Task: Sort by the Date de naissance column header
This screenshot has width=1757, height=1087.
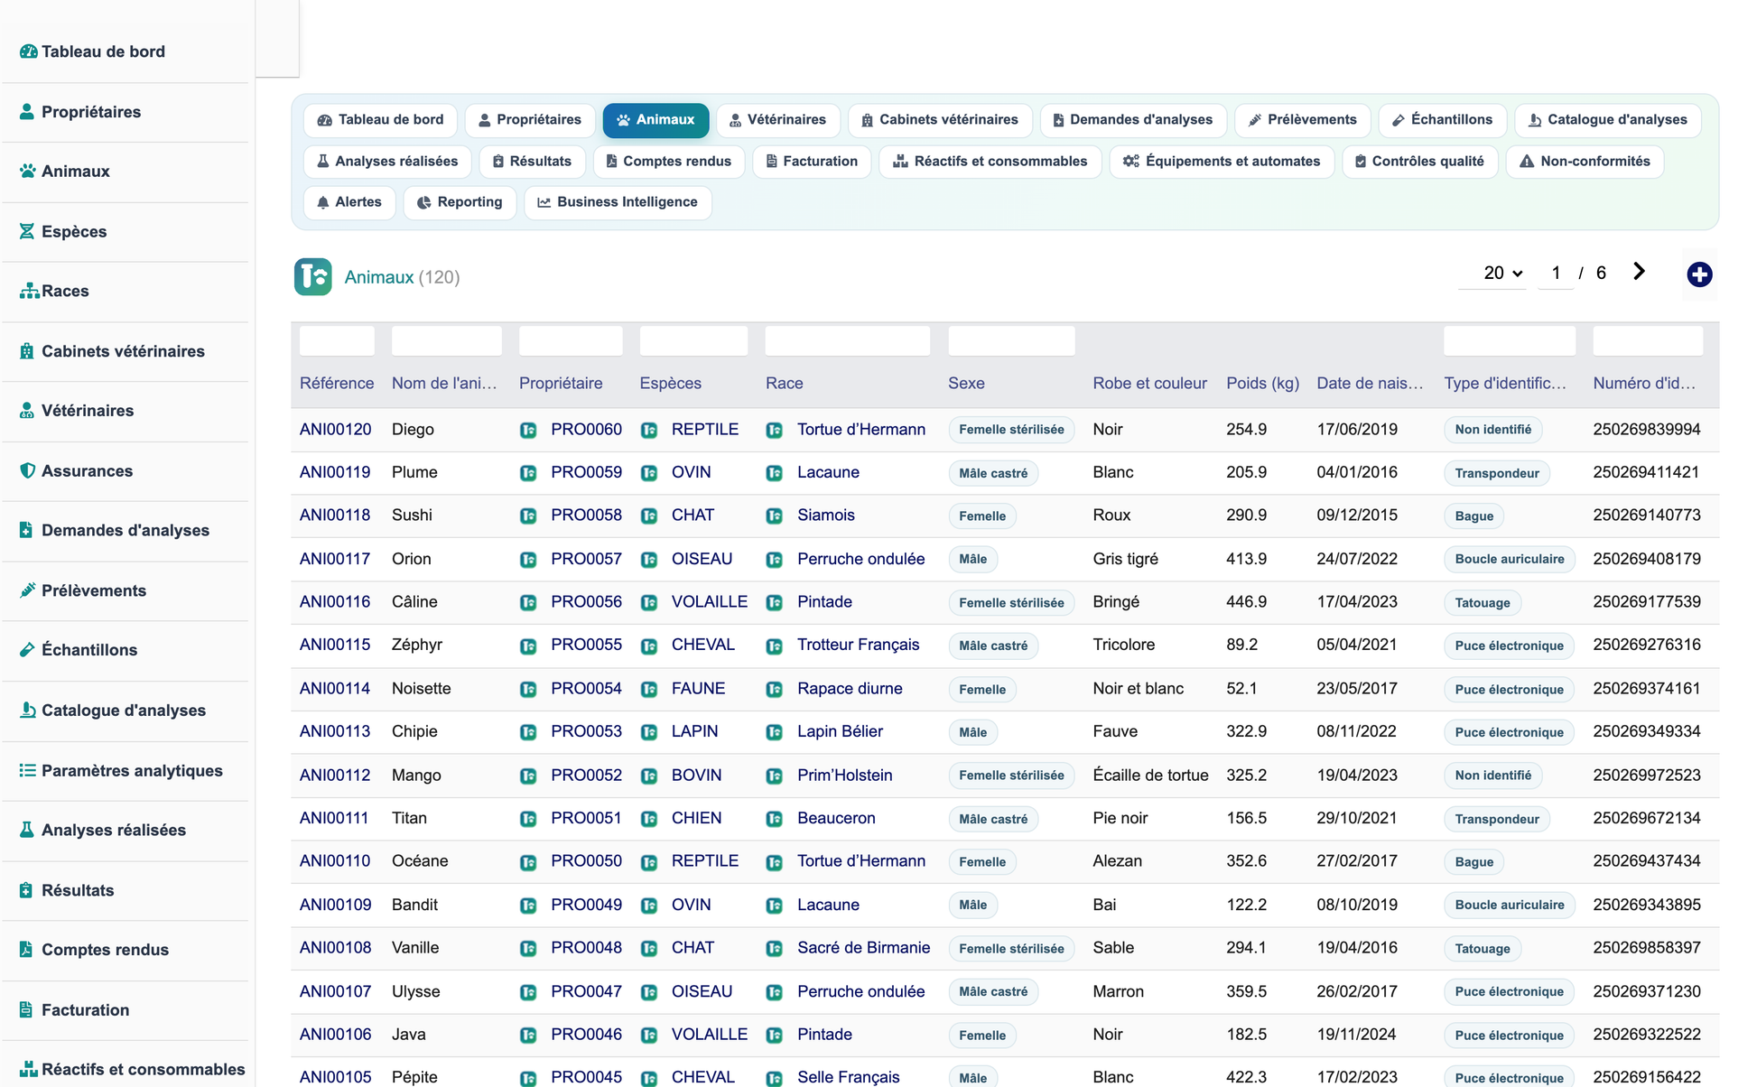Action: pos(1370,384)
